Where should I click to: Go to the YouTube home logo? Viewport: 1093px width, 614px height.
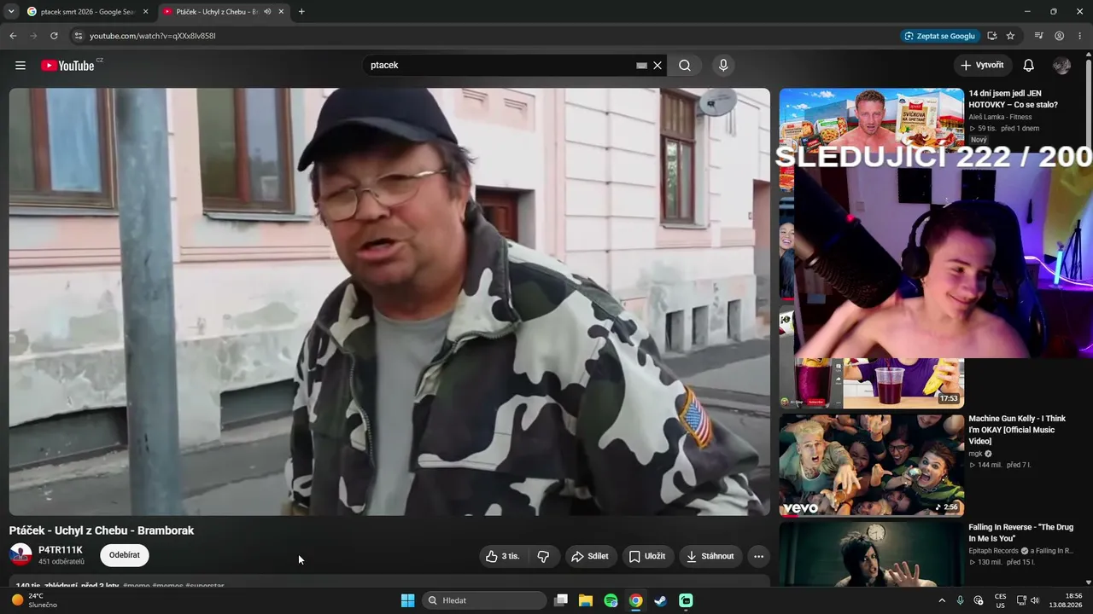[67, 66]
